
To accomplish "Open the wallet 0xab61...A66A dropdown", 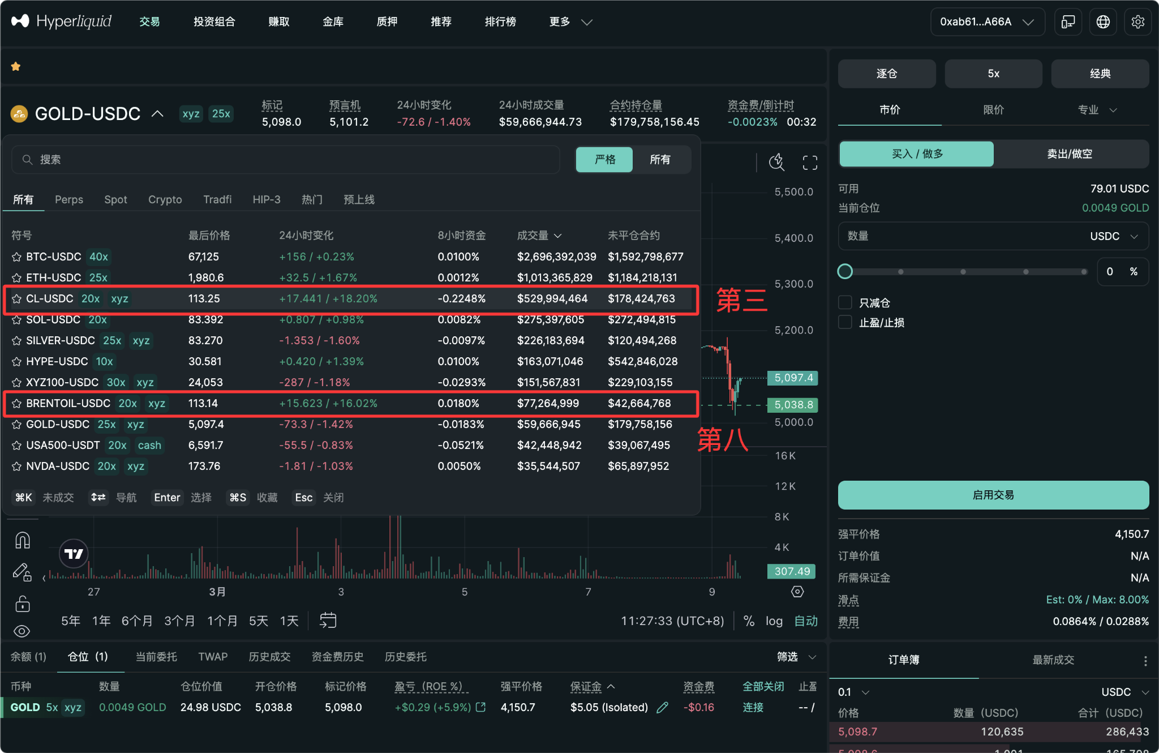I will click(987, 22).
